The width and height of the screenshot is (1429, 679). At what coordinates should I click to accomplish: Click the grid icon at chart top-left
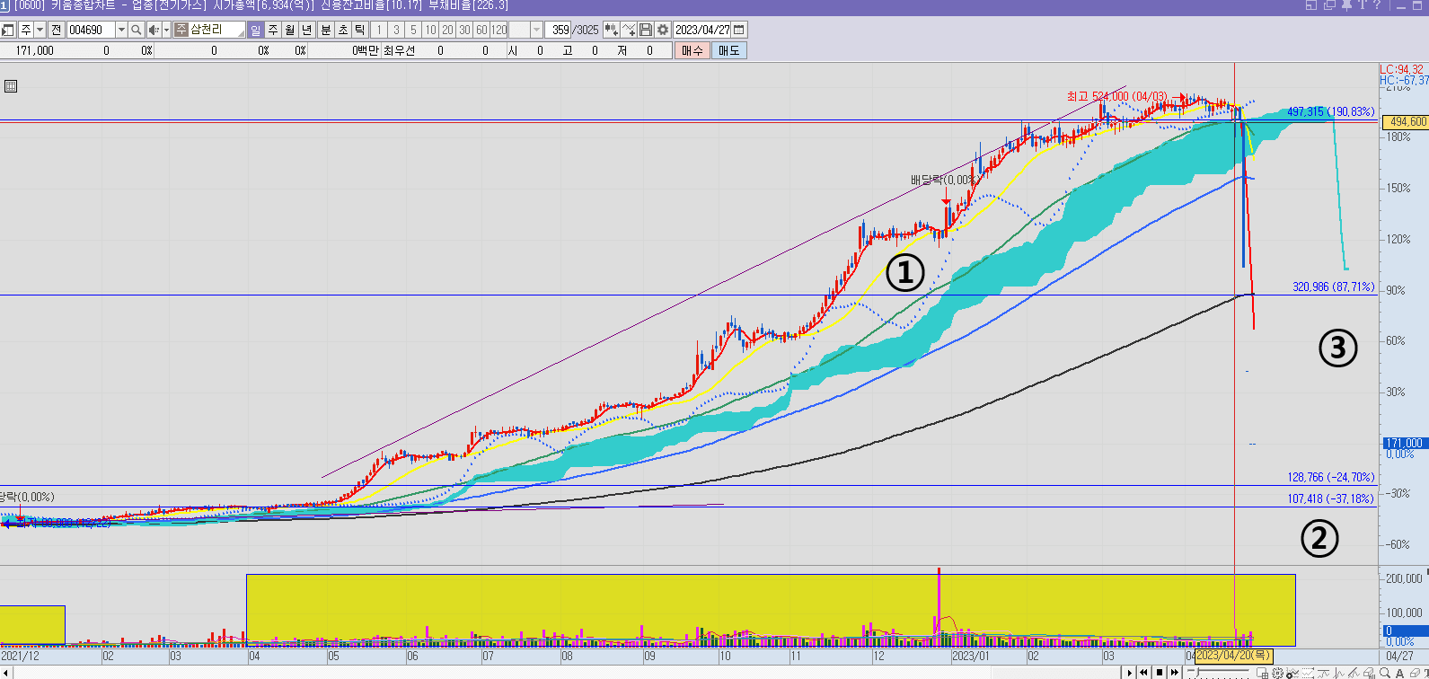11,86
